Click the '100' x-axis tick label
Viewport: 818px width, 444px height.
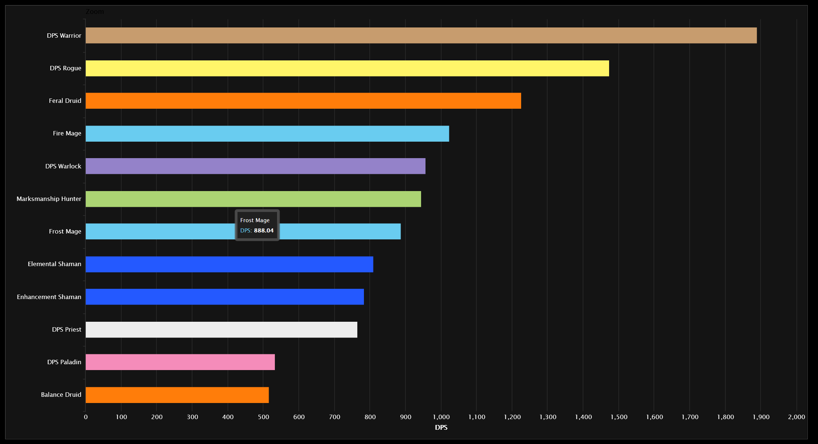[x=121, y=417]
